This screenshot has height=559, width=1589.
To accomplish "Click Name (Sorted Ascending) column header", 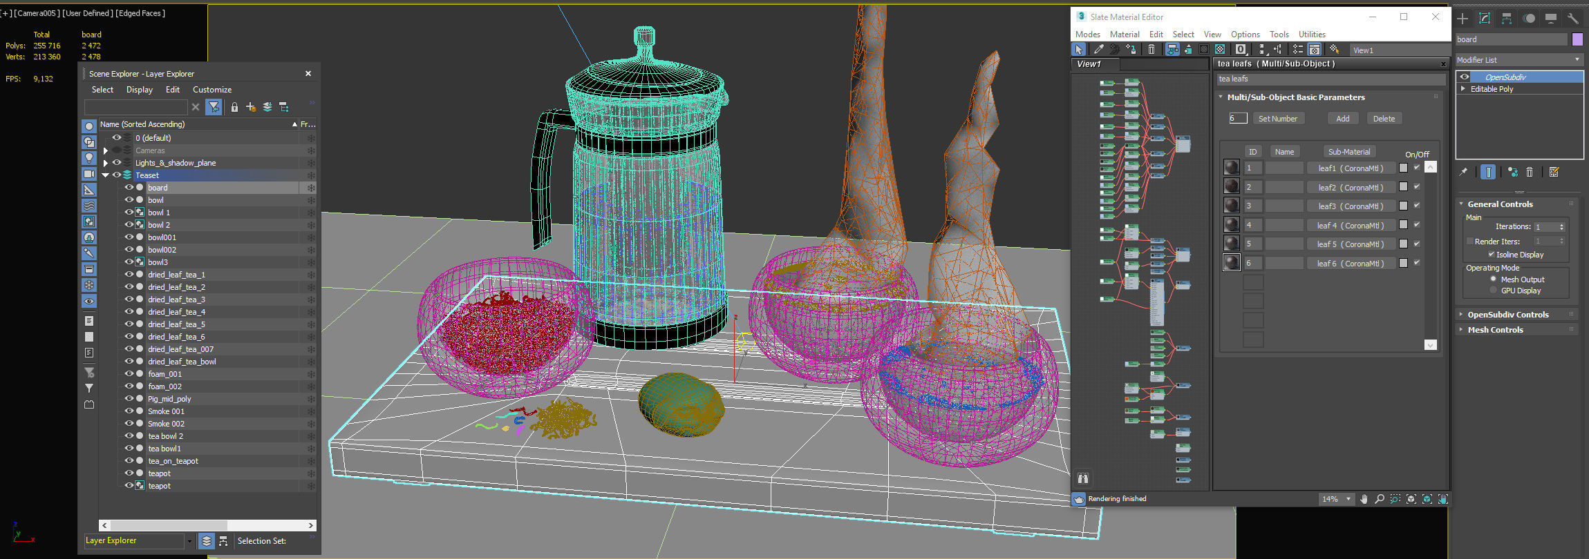I will click(199, 124).
